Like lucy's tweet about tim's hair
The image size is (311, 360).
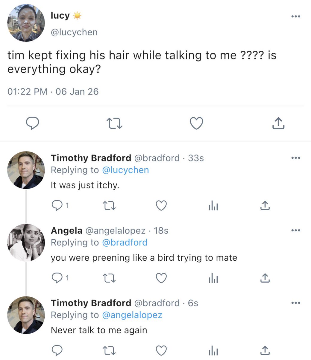click(x=197, y=123)
